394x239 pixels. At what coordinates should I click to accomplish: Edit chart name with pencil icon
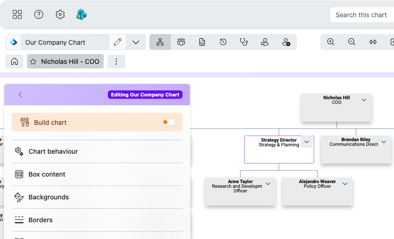click(118, 42)
